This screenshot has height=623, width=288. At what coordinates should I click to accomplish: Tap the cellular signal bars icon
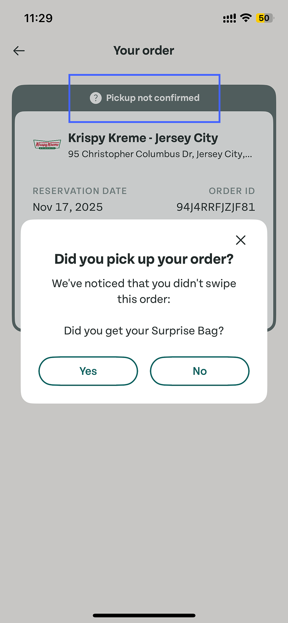click(x=229, y=19)
